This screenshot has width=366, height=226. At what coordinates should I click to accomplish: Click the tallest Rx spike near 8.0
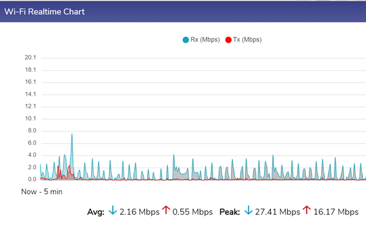coord(72,134)
